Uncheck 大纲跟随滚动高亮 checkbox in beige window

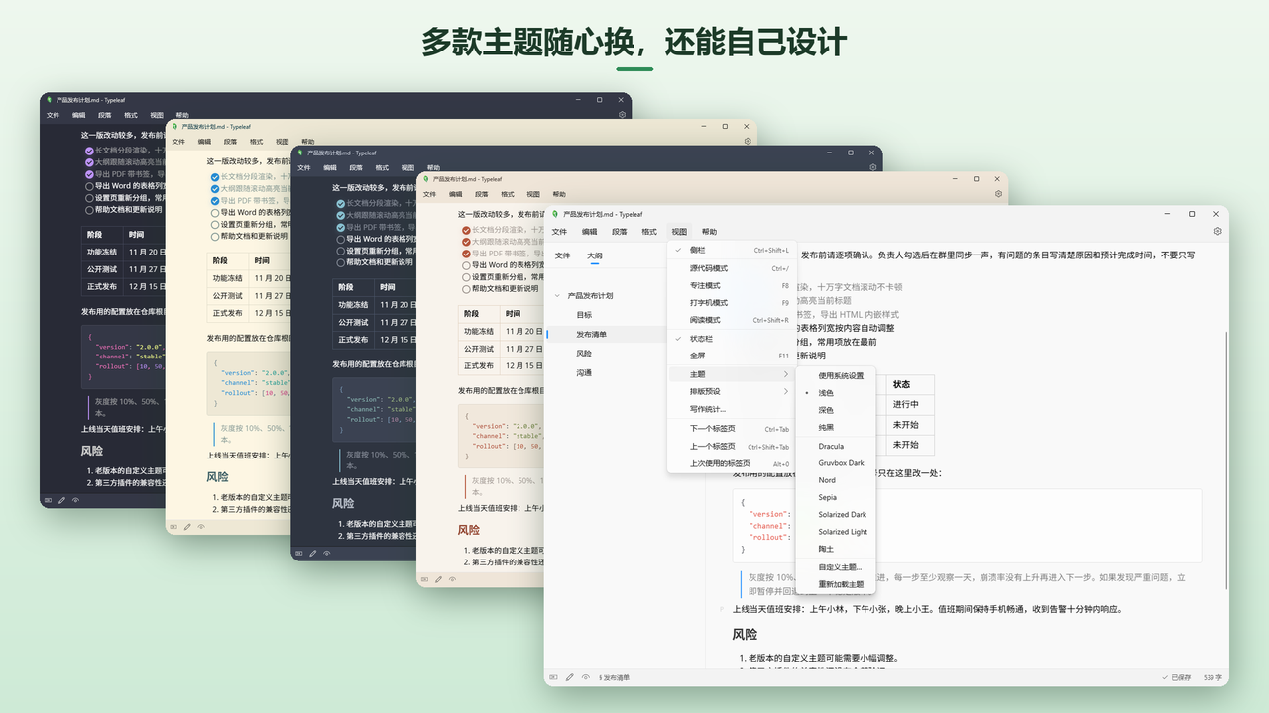[x=467, y=241]
